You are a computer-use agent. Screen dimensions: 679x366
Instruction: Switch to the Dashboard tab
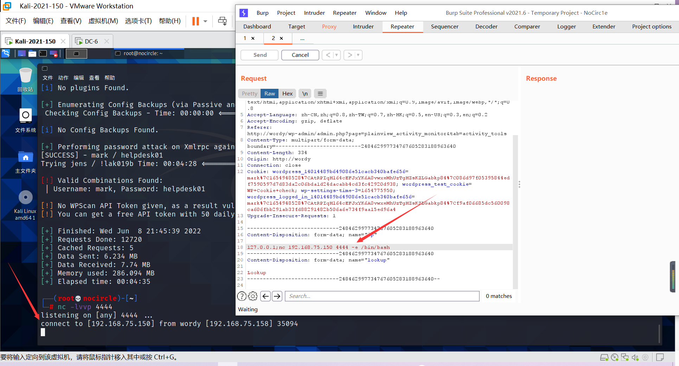(x=257, y=27)
